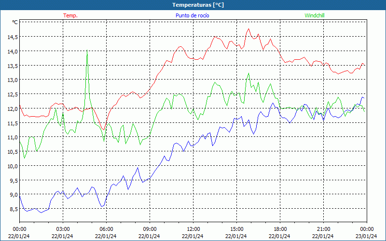Viewport: 386px width, 241px height.
Task: Click the 11,0 y-axis value
Action: pyautogui.click(x=13, y=137)
